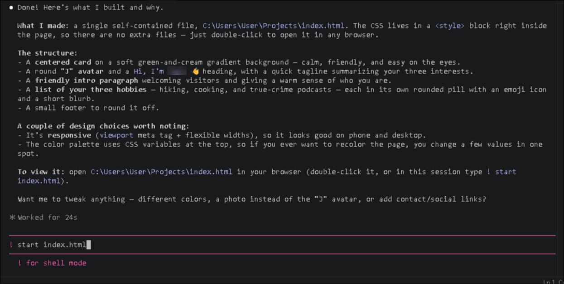The image size is (564, 284).
Task: Click the white bullet before 'Done!'
Action: pyautogui.click(x=11, y=8)
